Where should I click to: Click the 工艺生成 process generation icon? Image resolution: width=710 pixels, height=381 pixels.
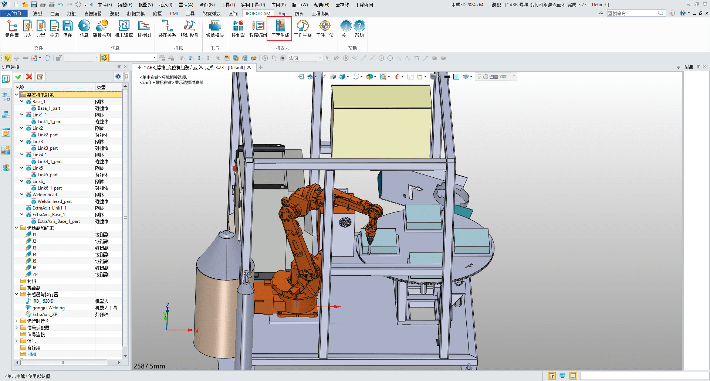pyautogui.click(x=280, y=28)
